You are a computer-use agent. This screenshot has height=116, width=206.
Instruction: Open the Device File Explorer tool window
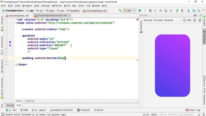coord(204,90)
